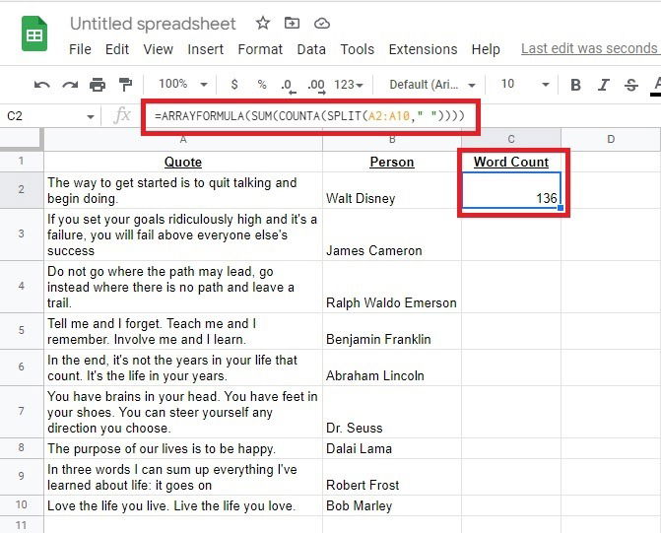The width and height of the screenshot is (661, 533).
Task: Select the Dr. Seuss cell
Action: point(392,412)
